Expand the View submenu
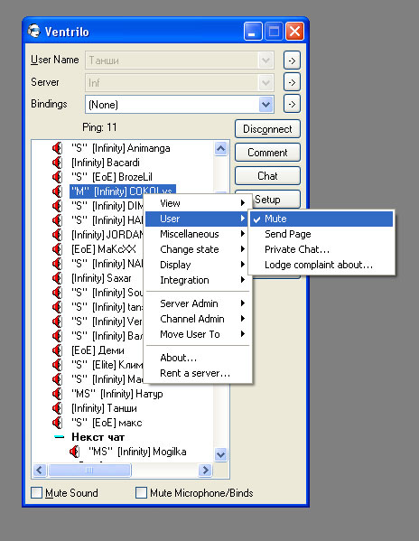The width and height of the screenshot is (419, 541). point(198,203)
